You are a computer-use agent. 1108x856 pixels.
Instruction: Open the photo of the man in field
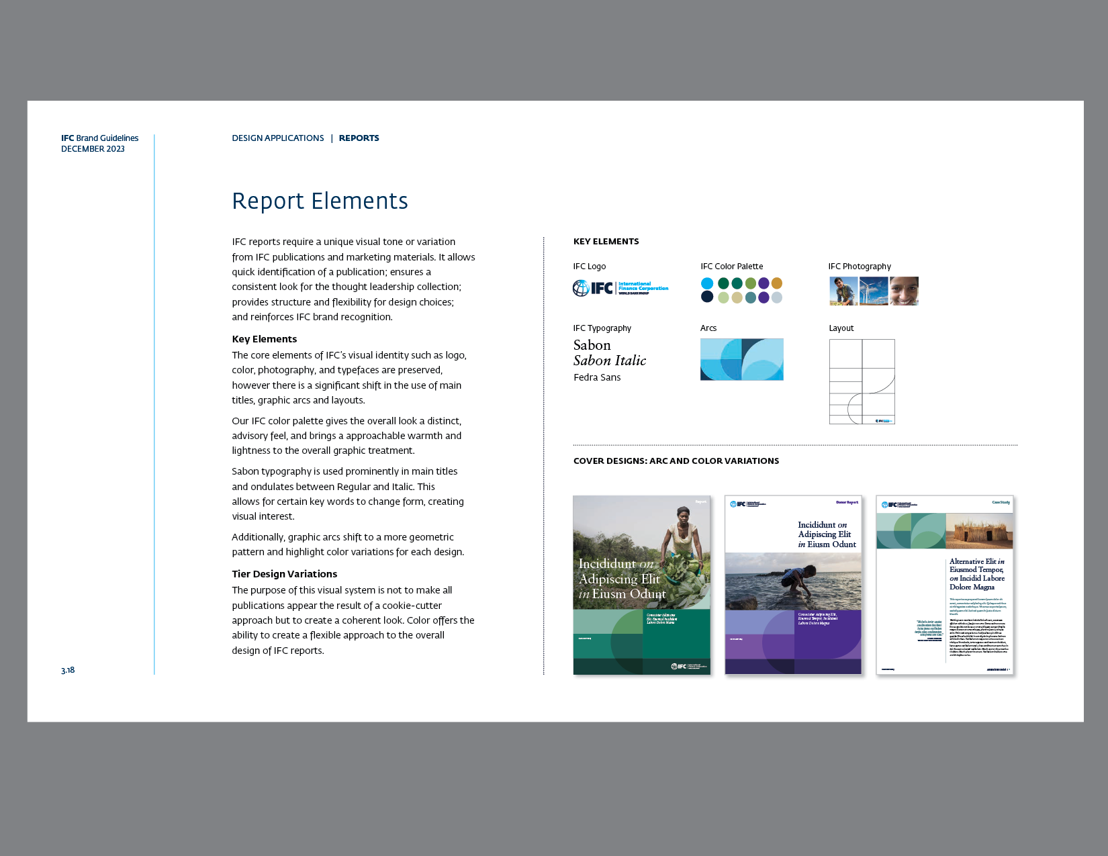click(x=843, y=291)
